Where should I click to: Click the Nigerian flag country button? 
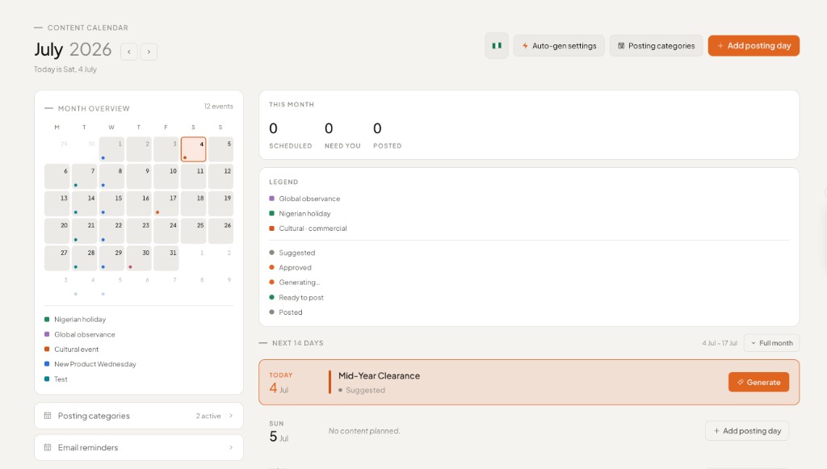[x=497, y=46]
